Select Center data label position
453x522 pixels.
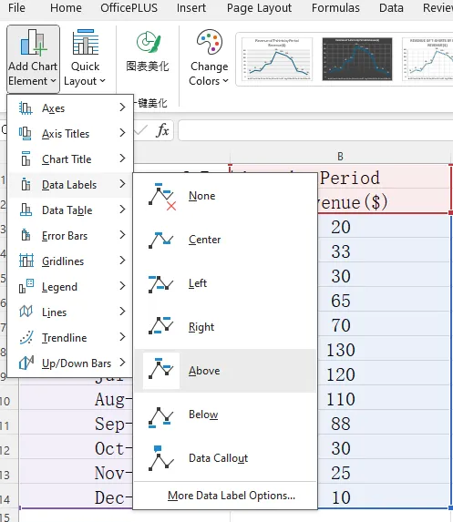click(x=225, y=240)
